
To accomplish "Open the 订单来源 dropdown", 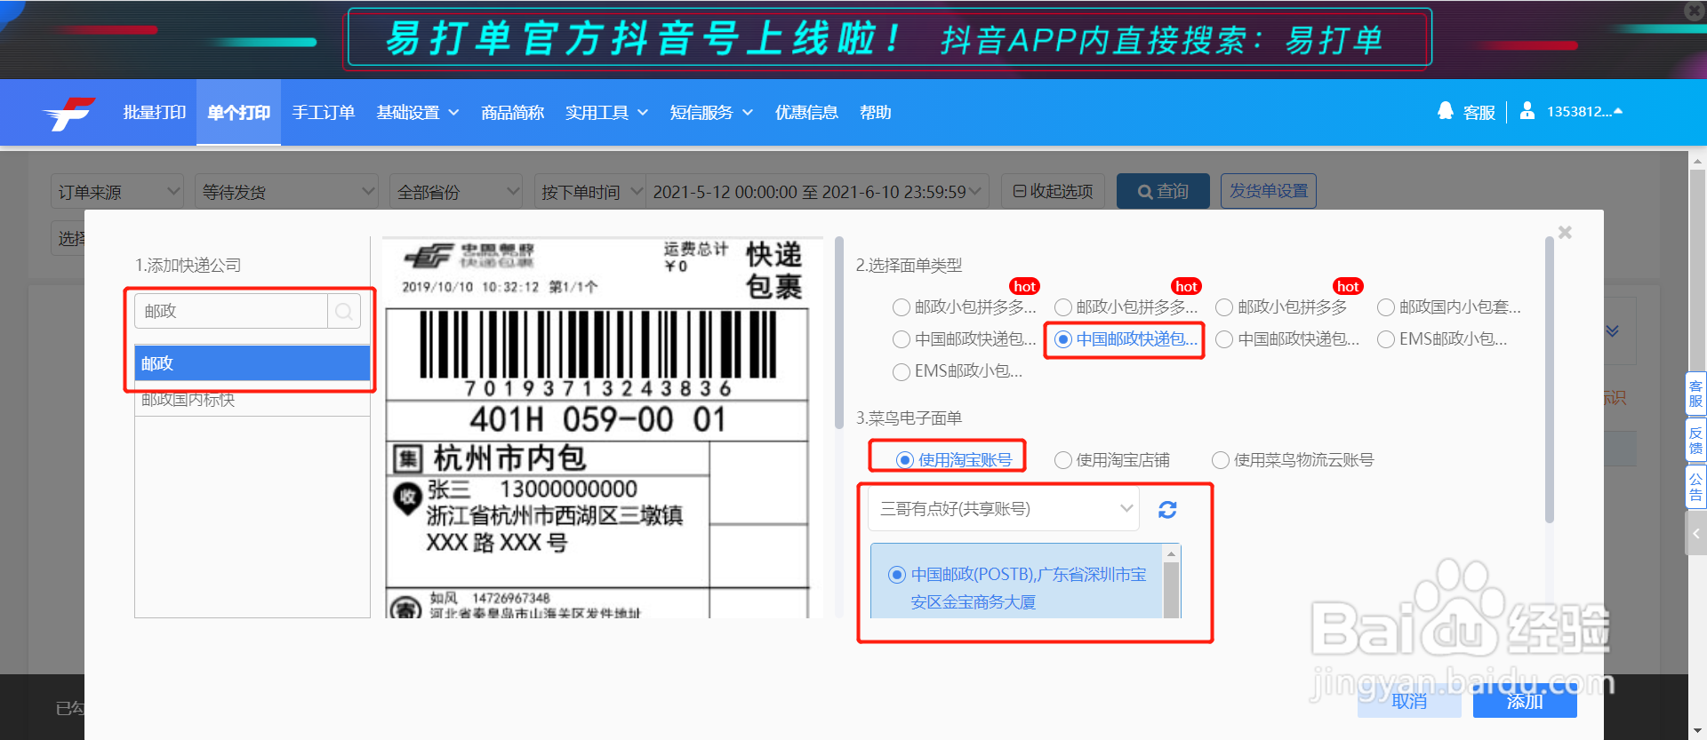I will [x=117, y=191].
